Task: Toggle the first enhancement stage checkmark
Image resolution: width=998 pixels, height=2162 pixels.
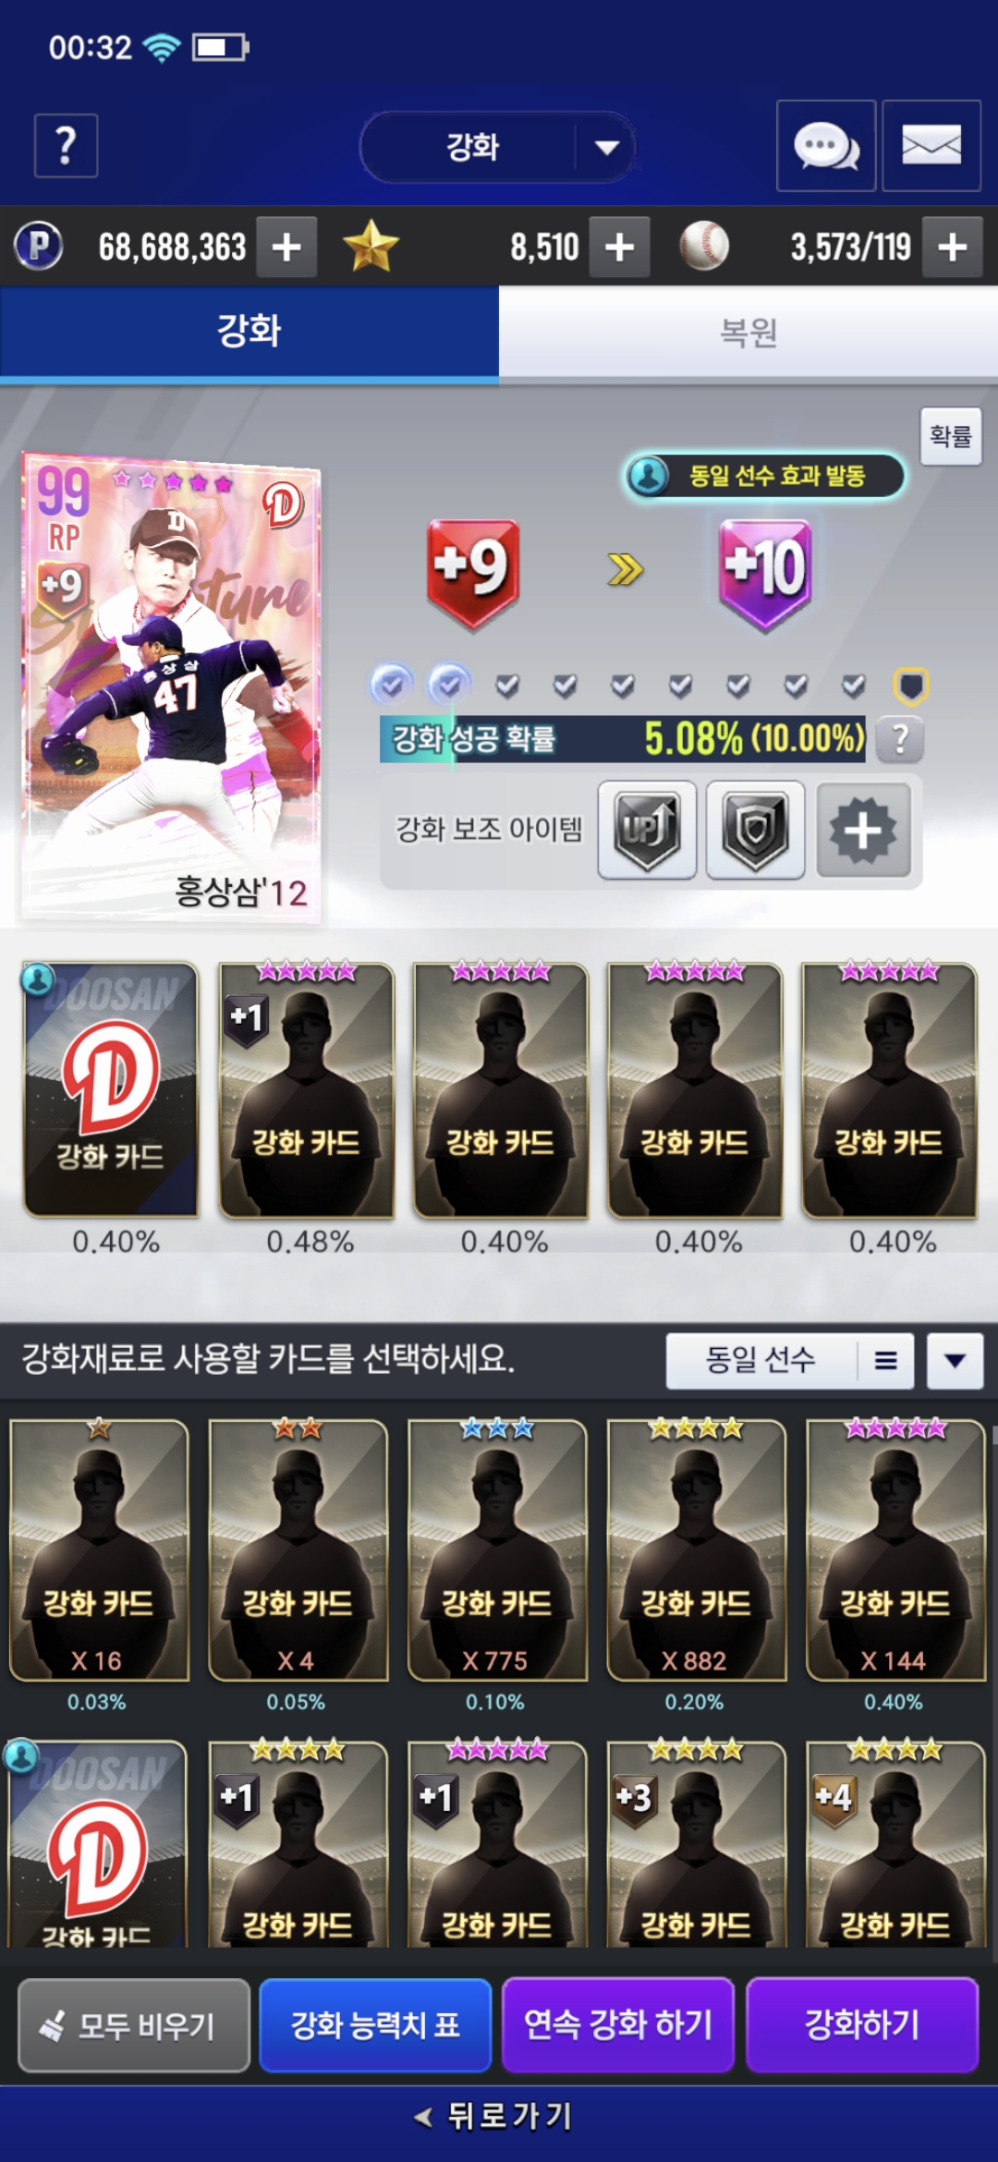Action: (392, 685)
